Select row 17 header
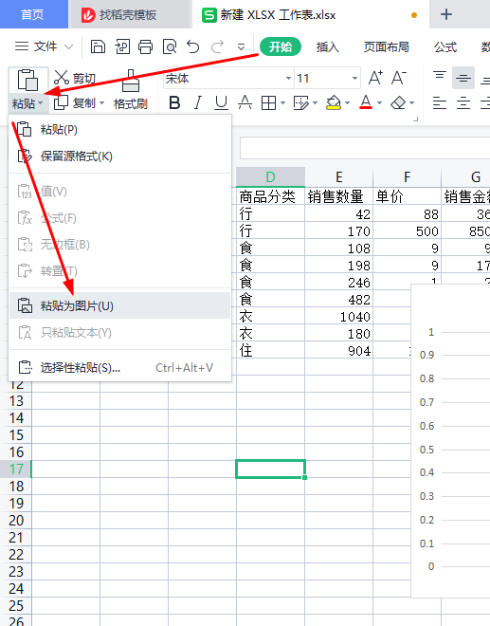The height and width of the screenshot is (626, 490). click(16, 469)
